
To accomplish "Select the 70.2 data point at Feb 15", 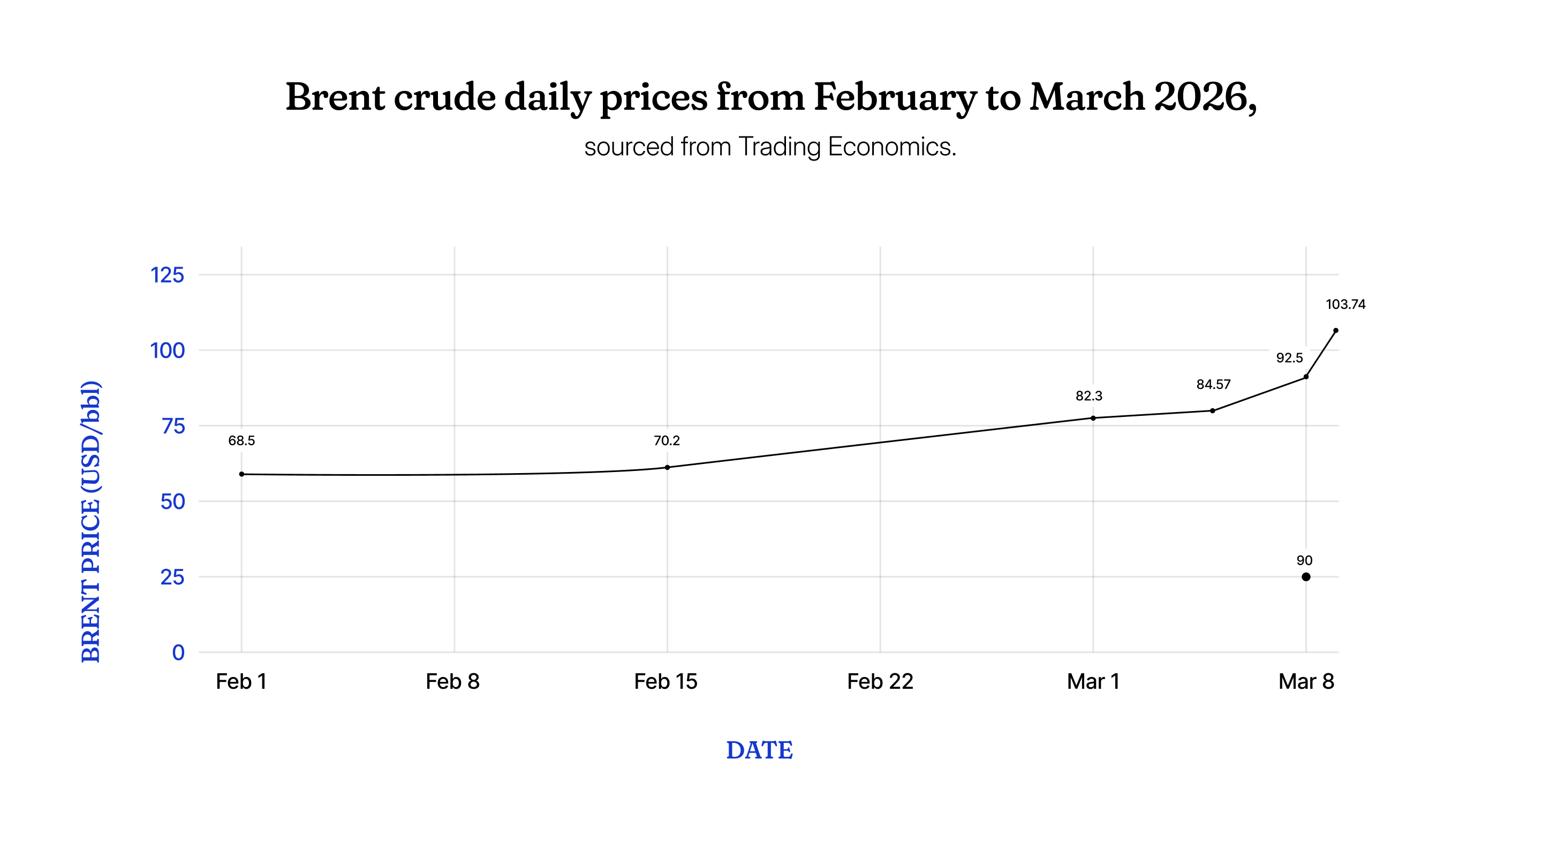I will (x=668, y=467).
